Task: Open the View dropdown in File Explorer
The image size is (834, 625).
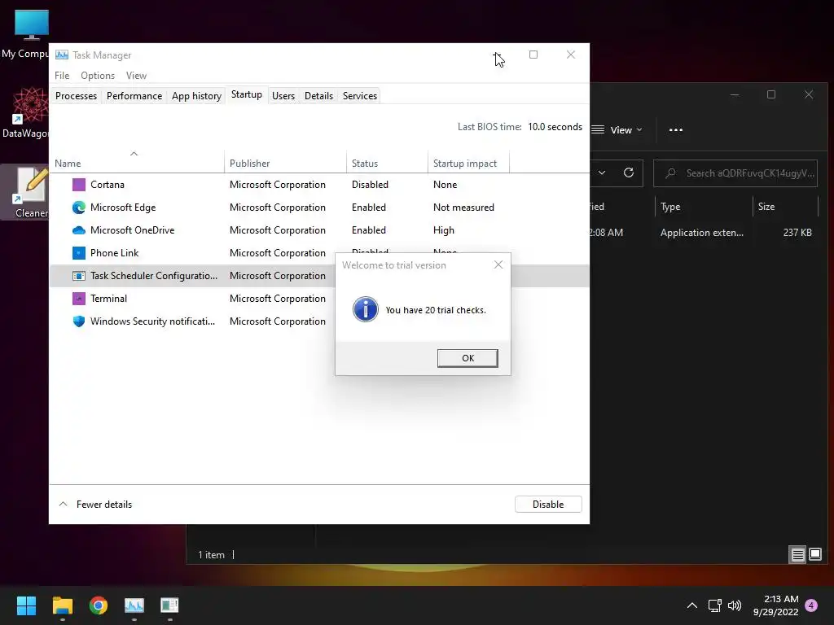Action: pyautogui.click(x=617, y=129)
